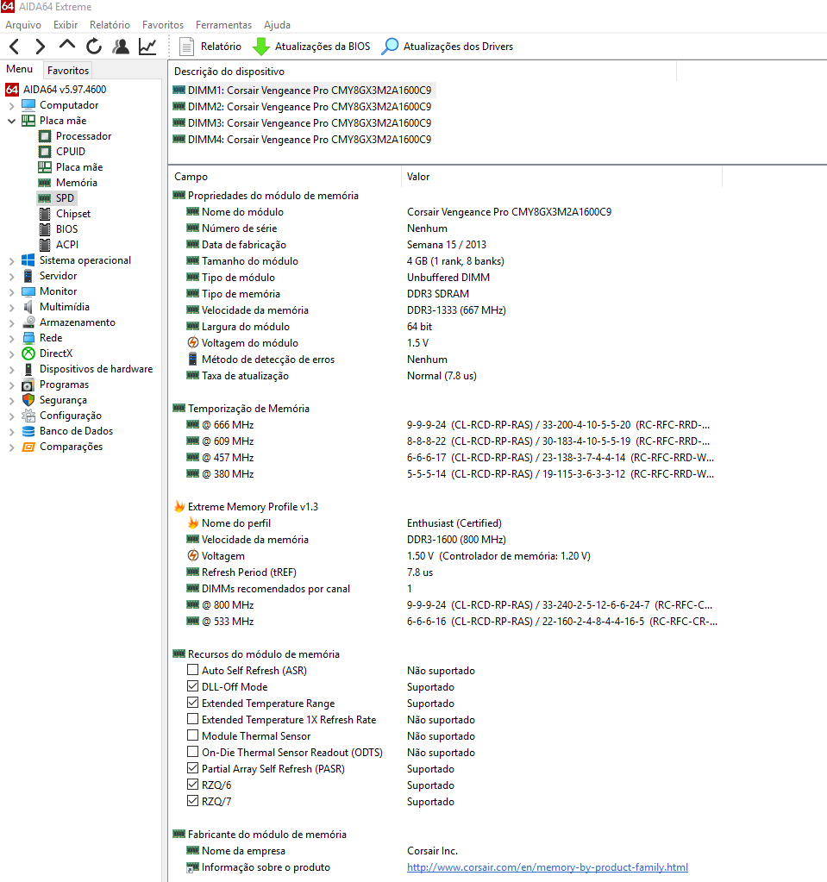The image size is (827, 882).
Task: Click the Armazenamento drive icon
Action: 28,322
